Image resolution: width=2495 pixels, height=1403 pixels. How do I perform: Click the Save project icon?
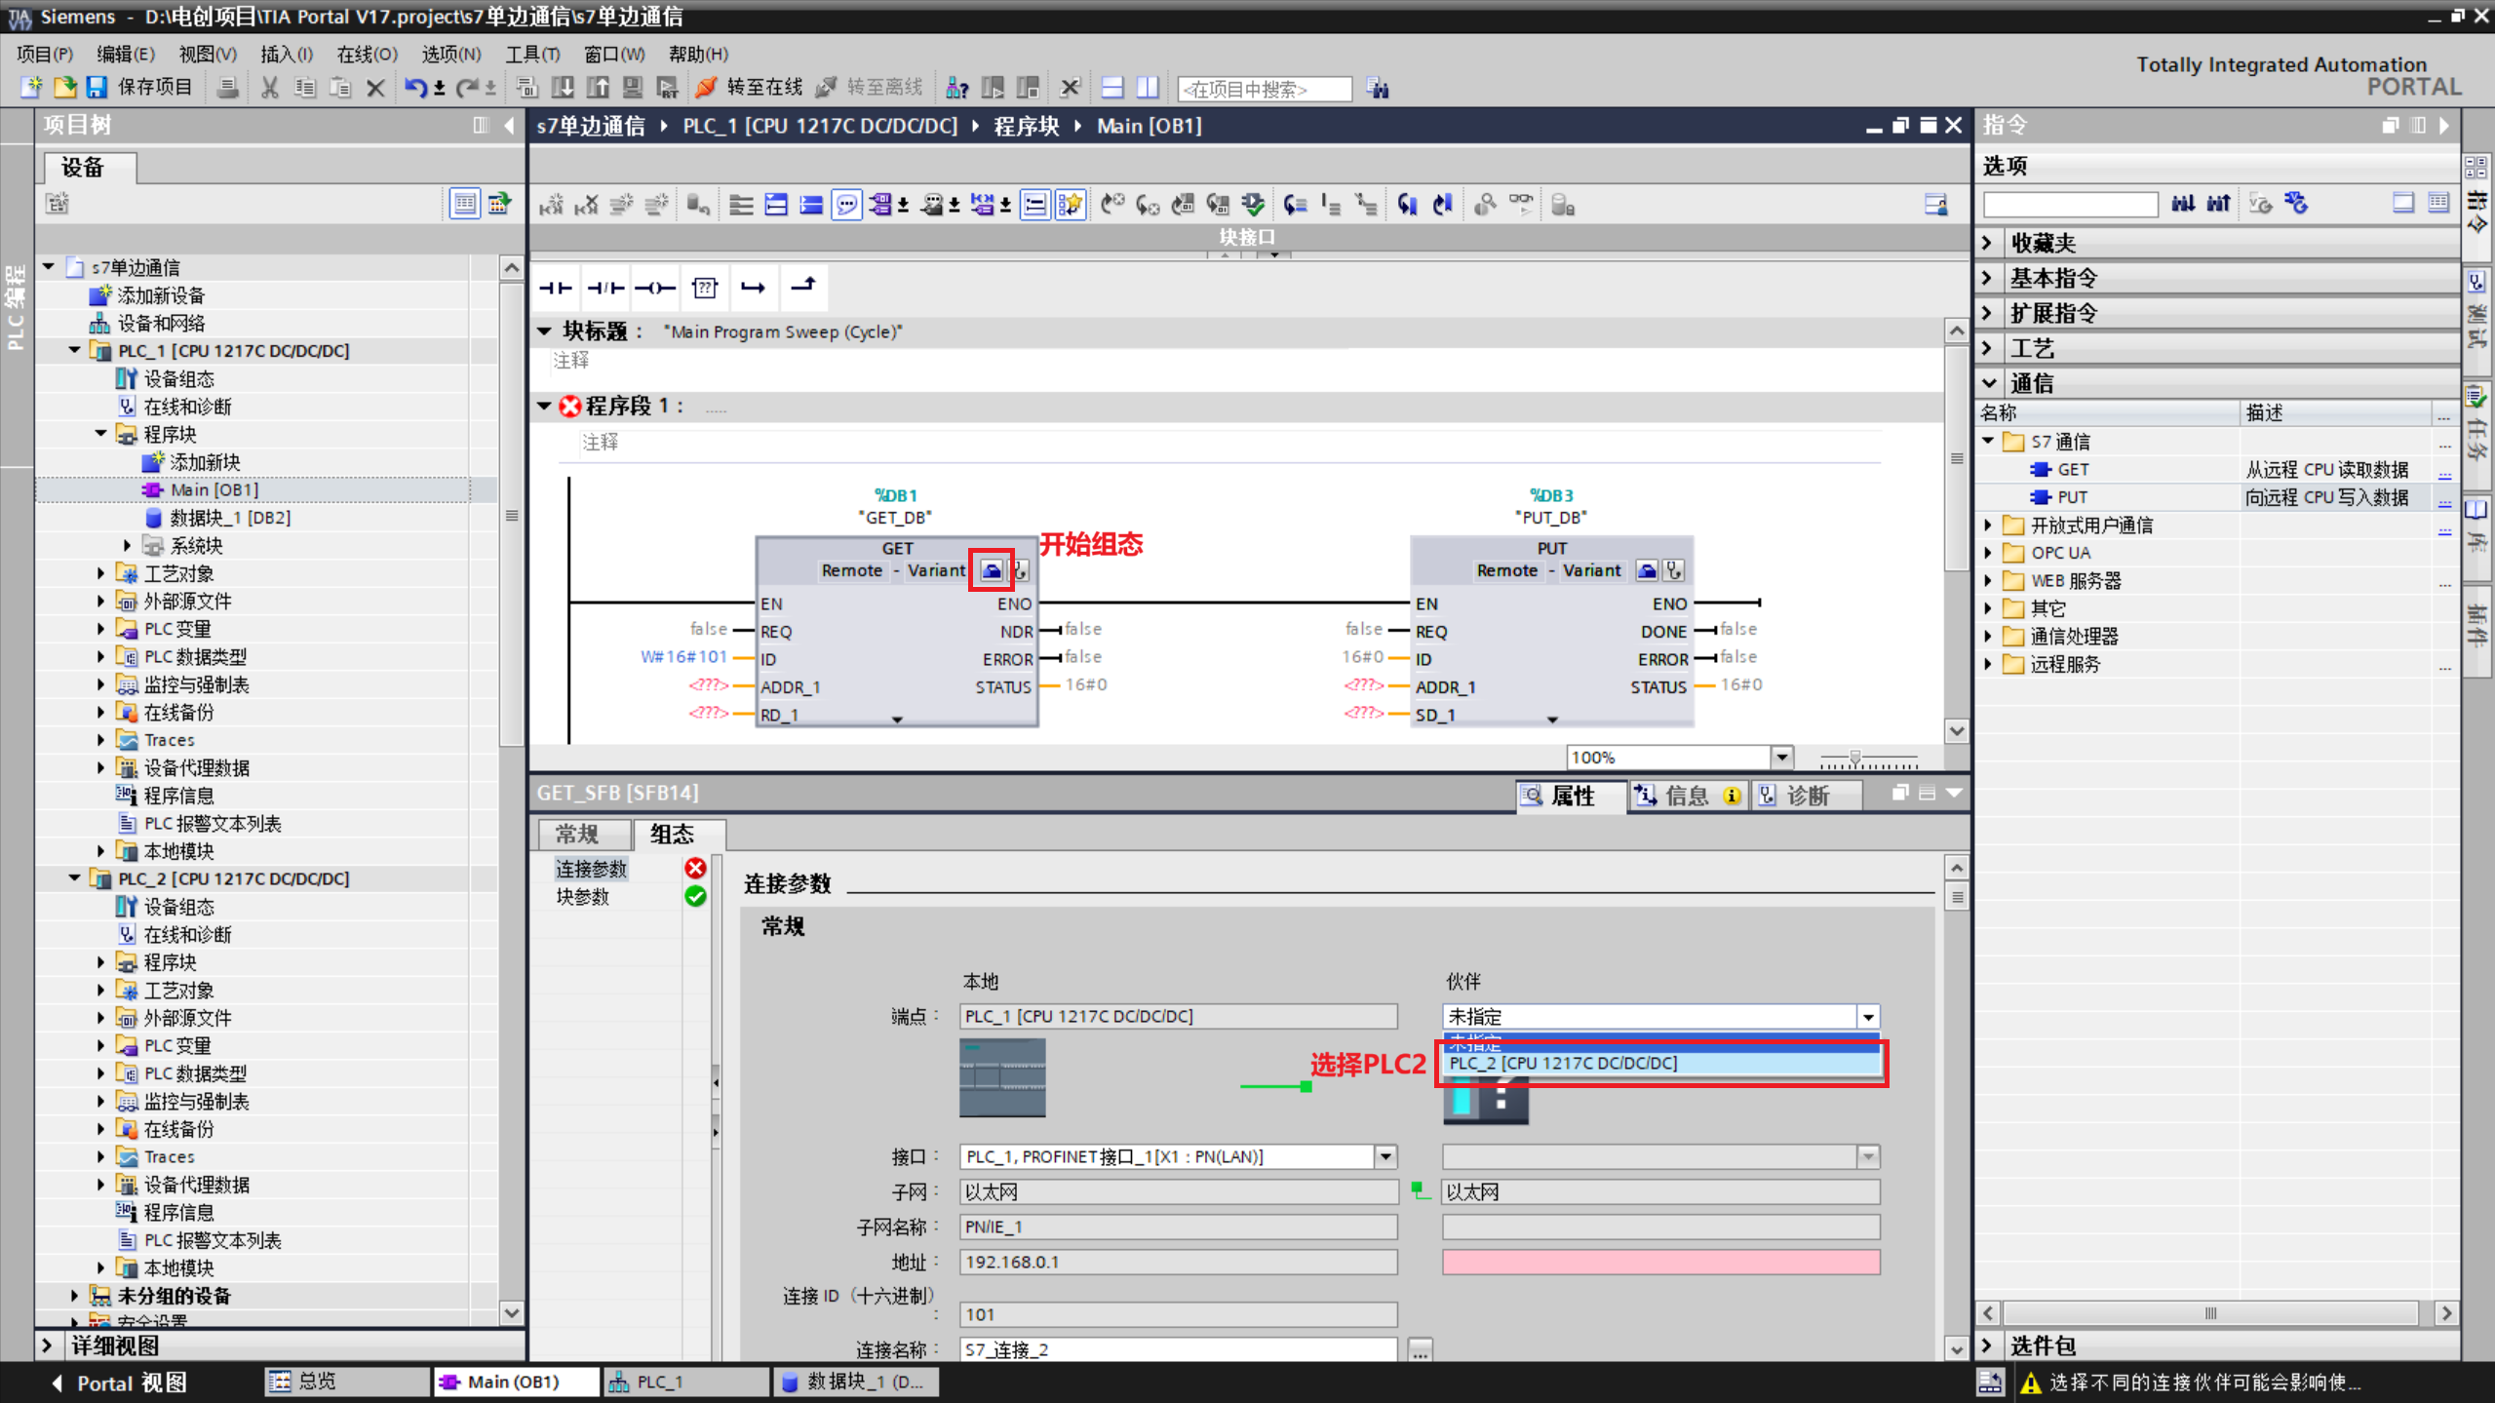pos(96,88)
